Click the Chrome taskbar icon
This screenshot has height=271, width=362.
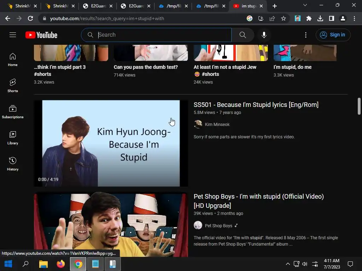[x=78, y=264]
